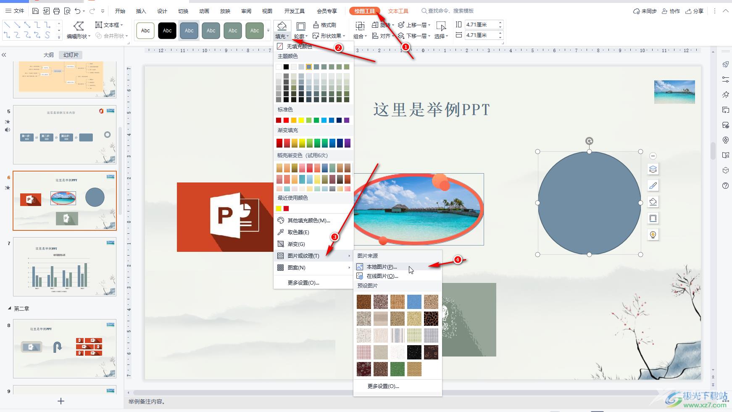Click the brush icon beside the selected circle
Screen dimensions: 732x412
653,185
